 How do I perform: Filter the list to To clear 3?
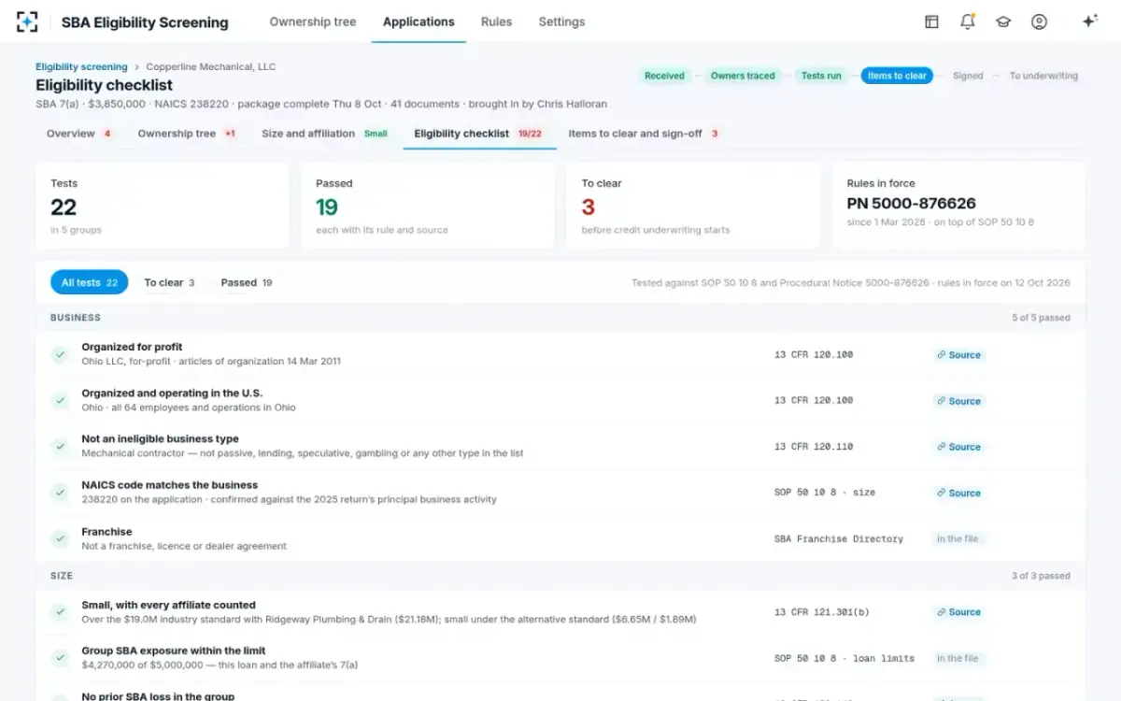169,282
